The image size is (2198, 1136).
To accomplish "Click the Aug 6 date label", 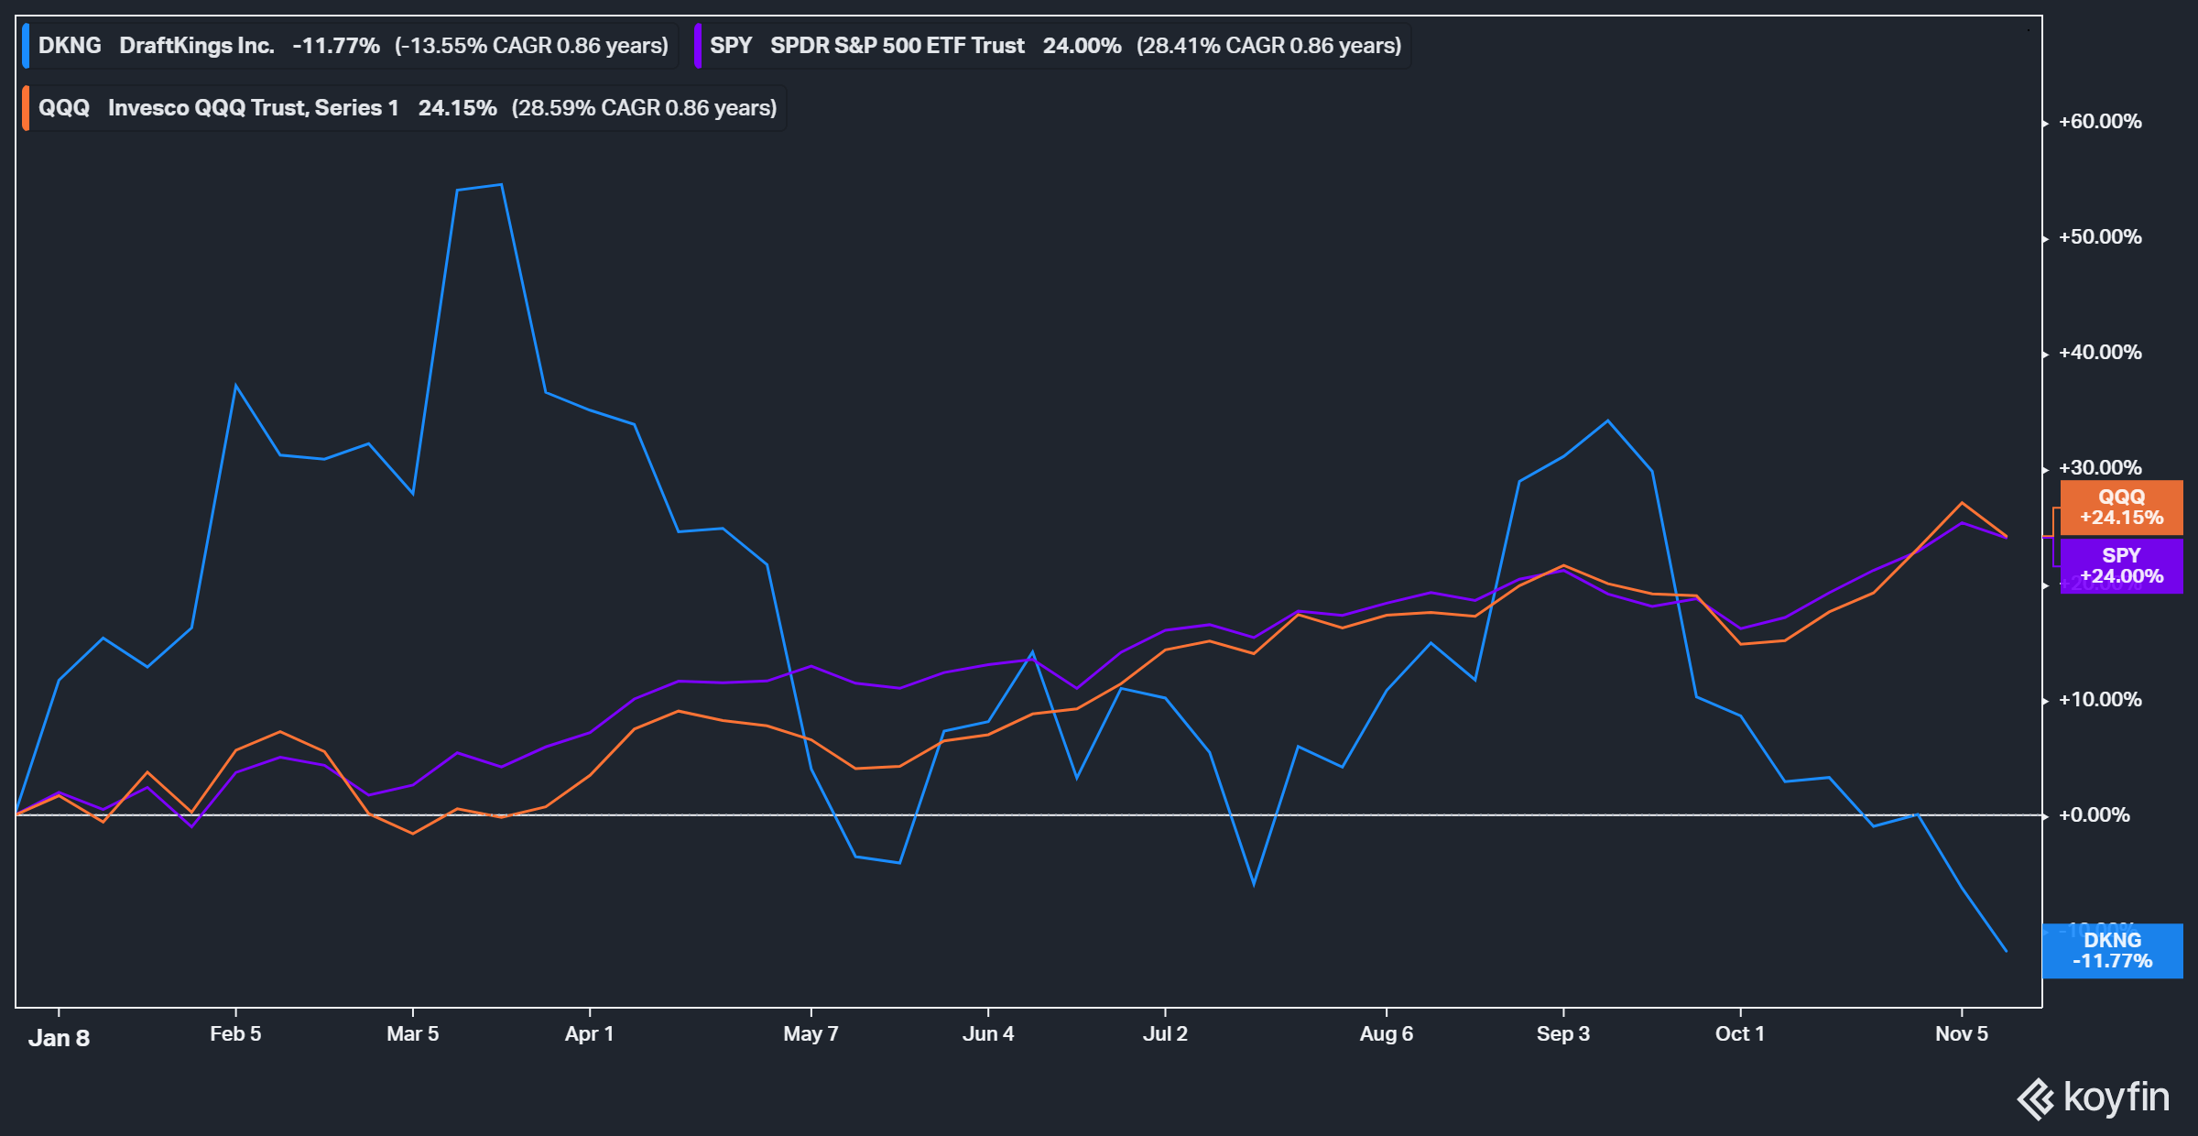I will tap(1387, 1034).
